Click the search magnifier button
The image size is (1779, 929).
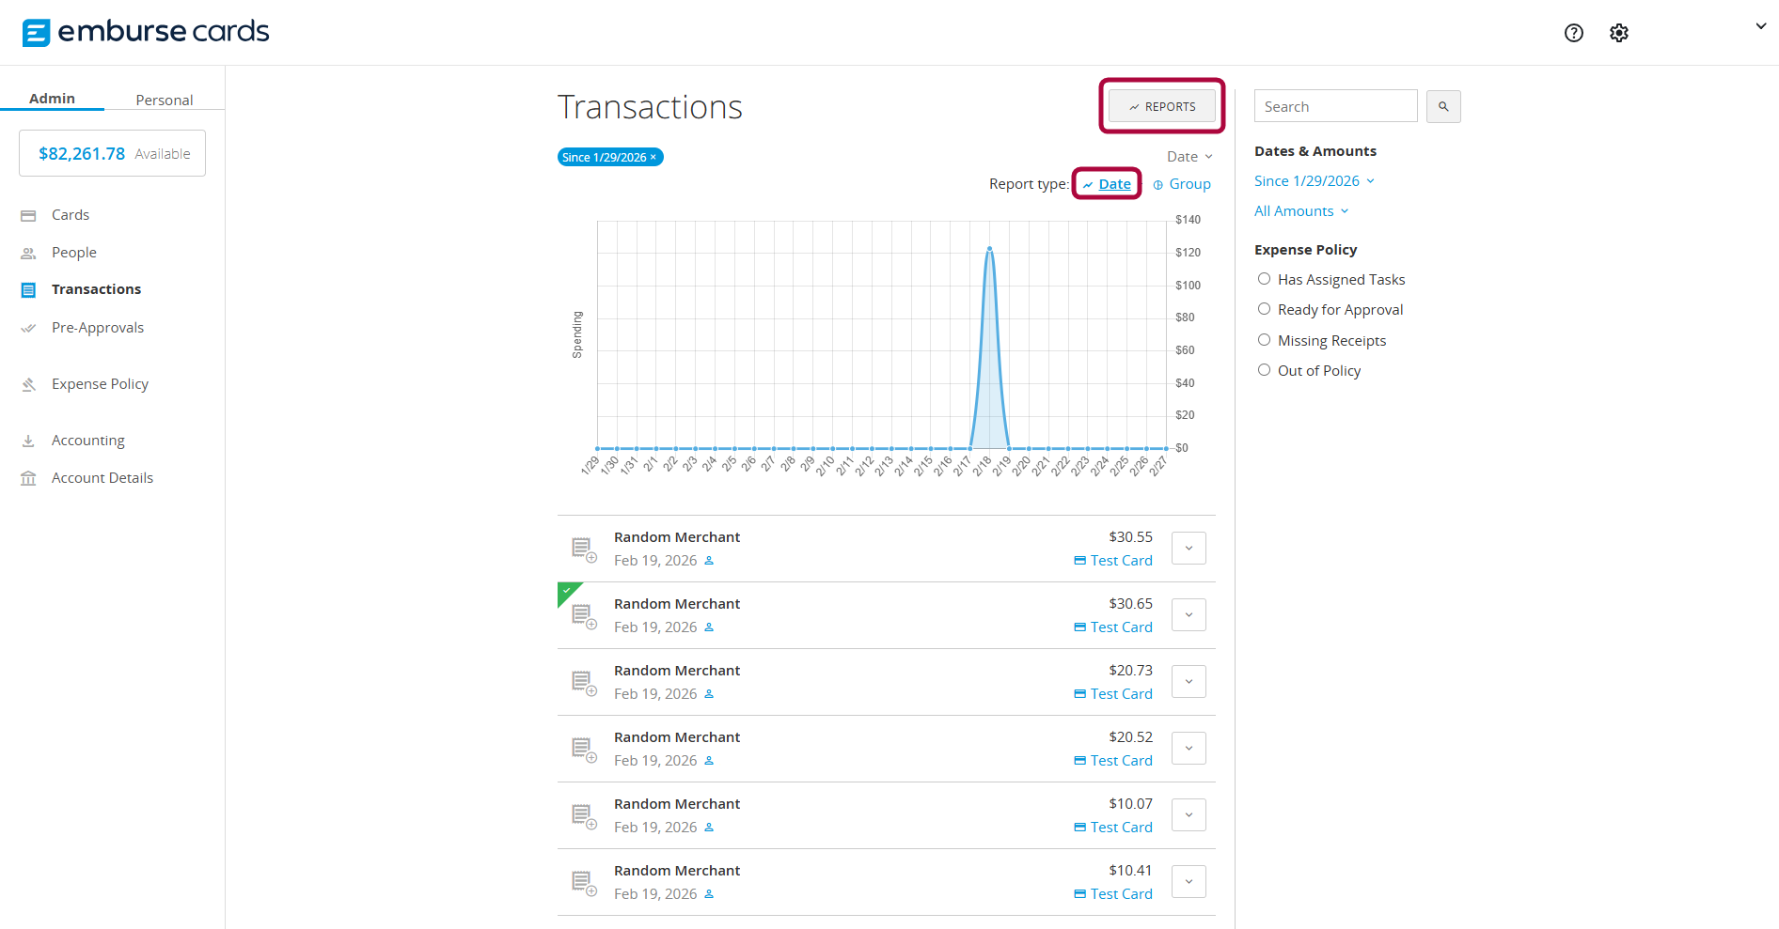pos(1442,107)
